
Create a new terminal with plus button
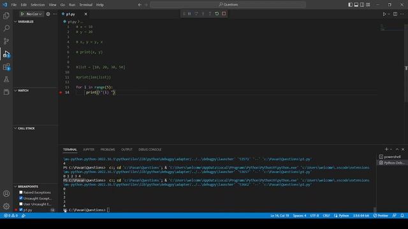[x=386, y=149]
